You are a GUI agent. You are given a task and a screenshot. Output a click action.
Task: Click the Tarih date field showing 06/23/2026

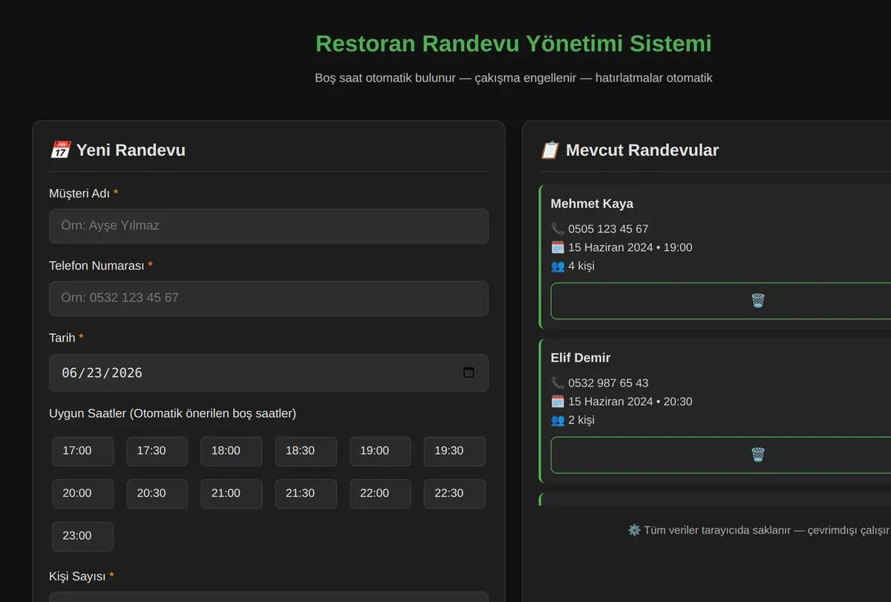269,373
